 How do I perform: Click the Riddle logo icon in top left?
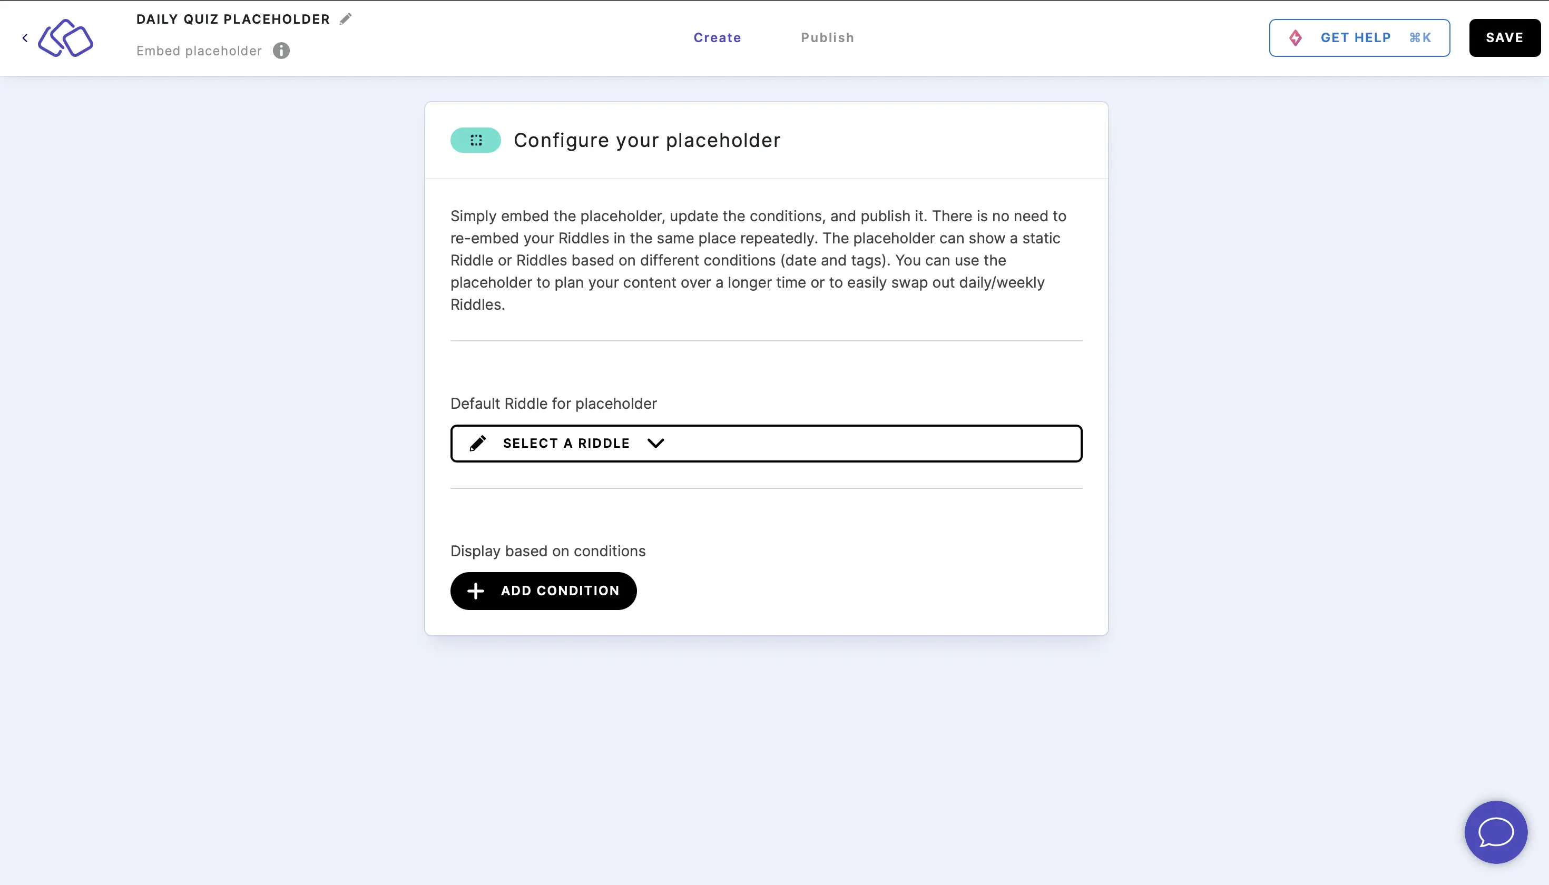point(66,38)
